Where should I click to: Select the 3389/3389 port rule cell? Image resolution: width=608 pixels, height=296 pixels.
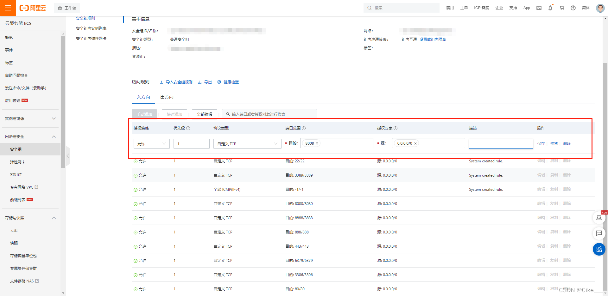click(299, 175)
